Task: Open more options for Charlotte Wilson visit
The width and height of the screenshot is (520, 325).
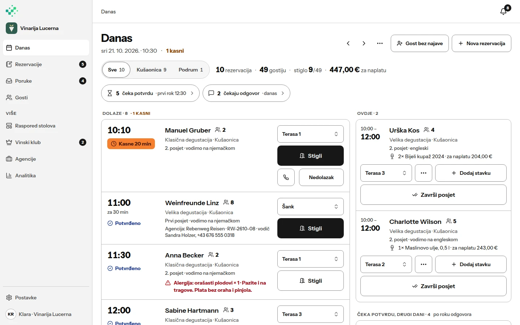Action: click(424, 264)
